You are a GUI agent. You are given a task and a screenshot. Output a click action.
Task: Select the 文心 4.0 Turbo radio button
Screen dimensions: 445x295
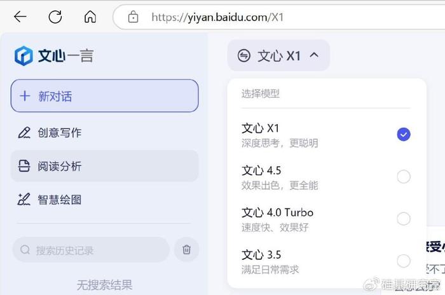[x=404, y=219]
